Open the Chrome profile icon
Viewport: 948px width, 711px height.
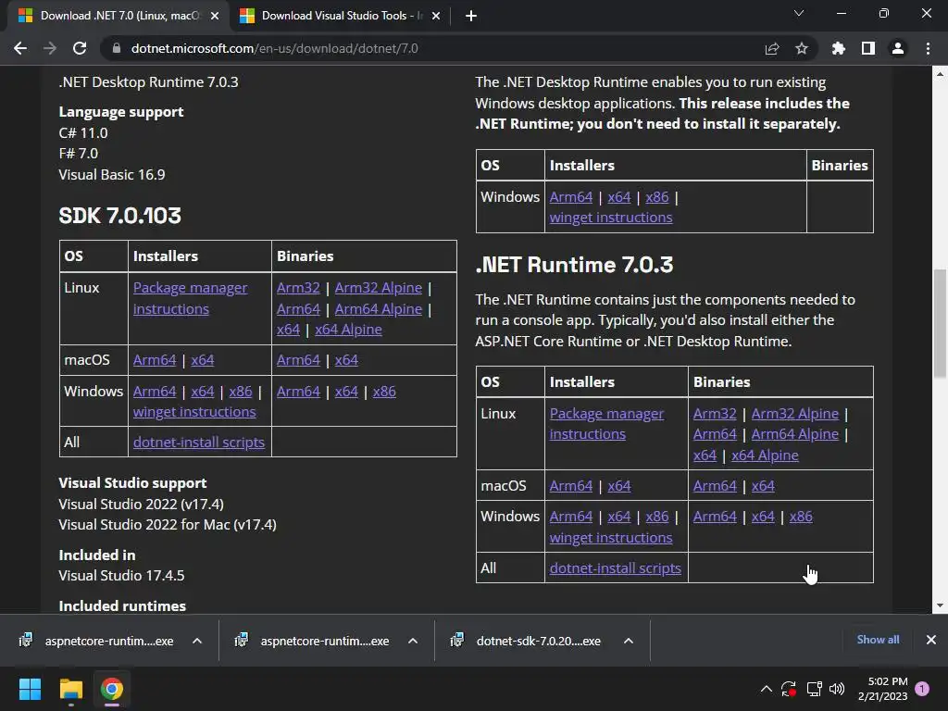point(898,48)
